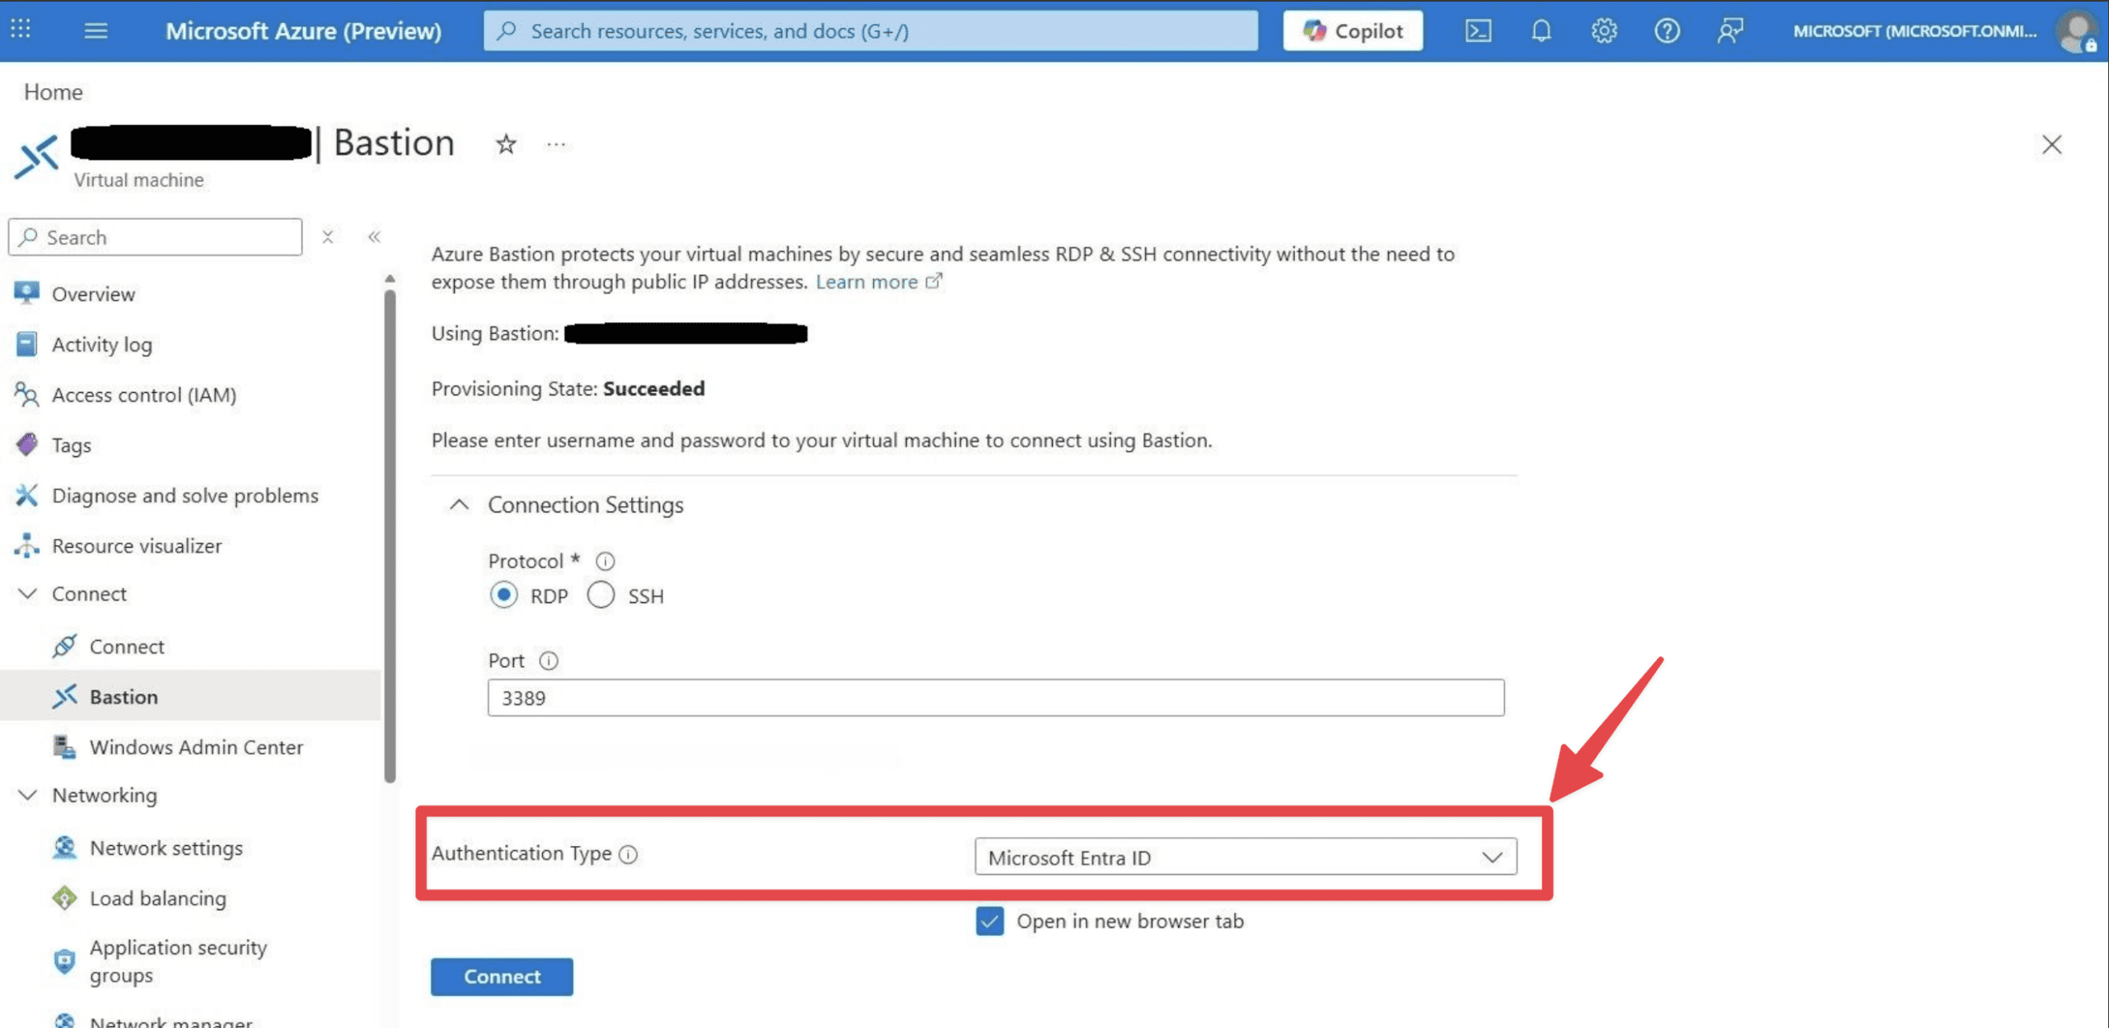2109x1028 pixels.
Task: Select the SSH protocol radio button
Action: pos(601,596)
